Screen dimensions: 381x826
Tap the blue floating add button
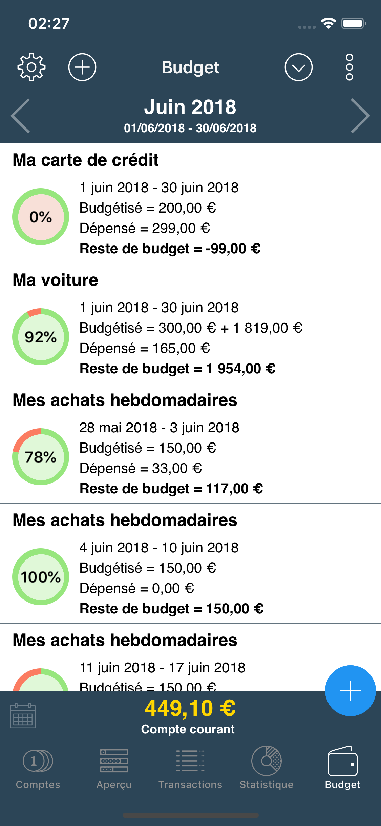pos(350,691)
